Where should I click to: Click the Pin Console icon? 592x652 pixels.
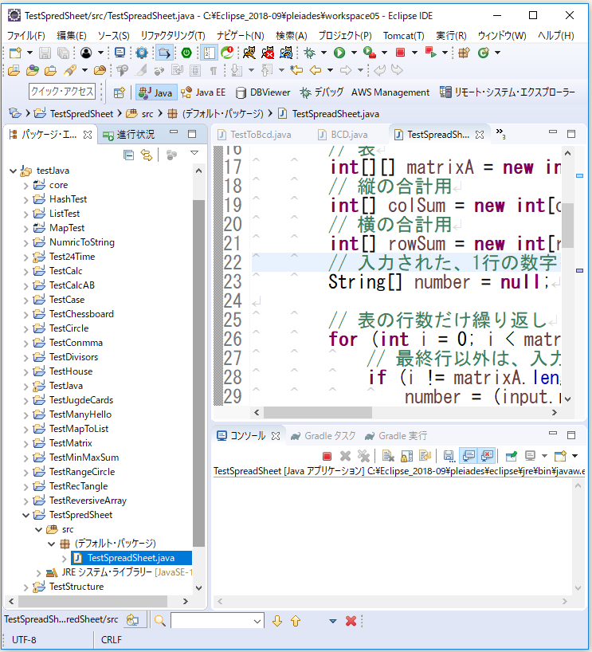(x=512, y=456)
